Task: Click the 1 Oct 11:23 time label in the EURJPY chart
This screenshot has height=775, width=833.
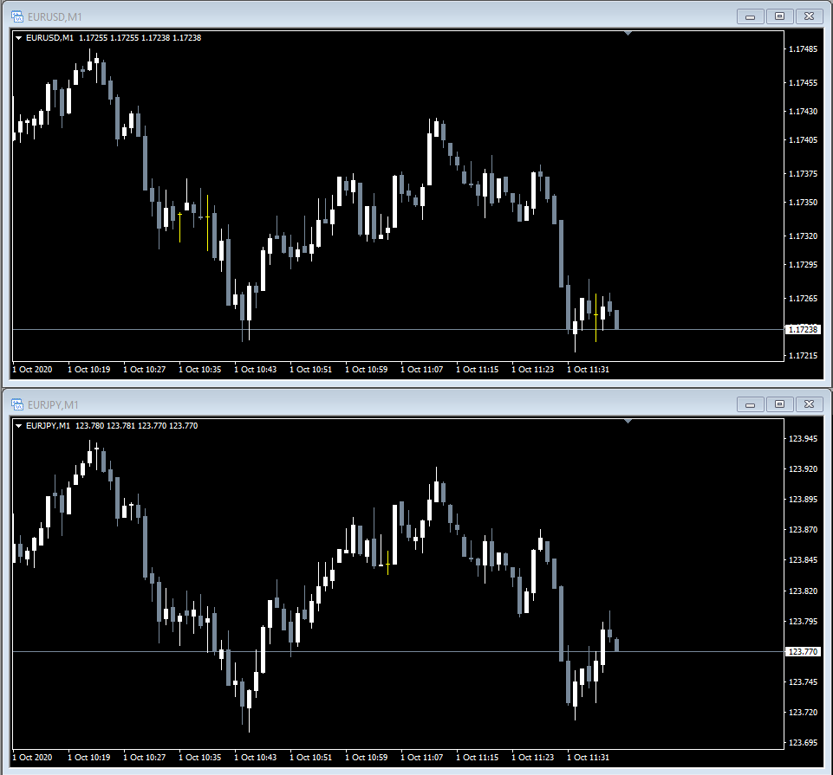Action: 533,758
